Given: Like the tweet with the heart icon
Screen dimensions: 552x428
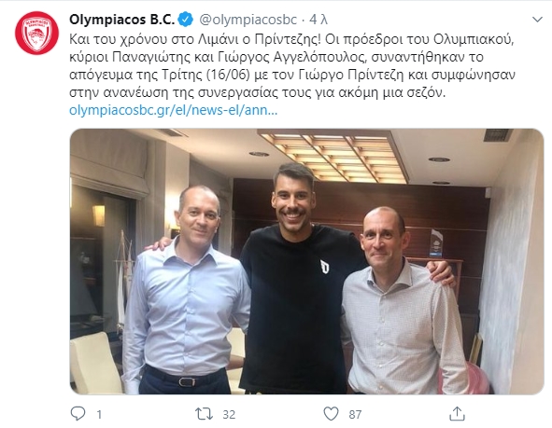Looking at the screenshot, I should click(331, 414).
